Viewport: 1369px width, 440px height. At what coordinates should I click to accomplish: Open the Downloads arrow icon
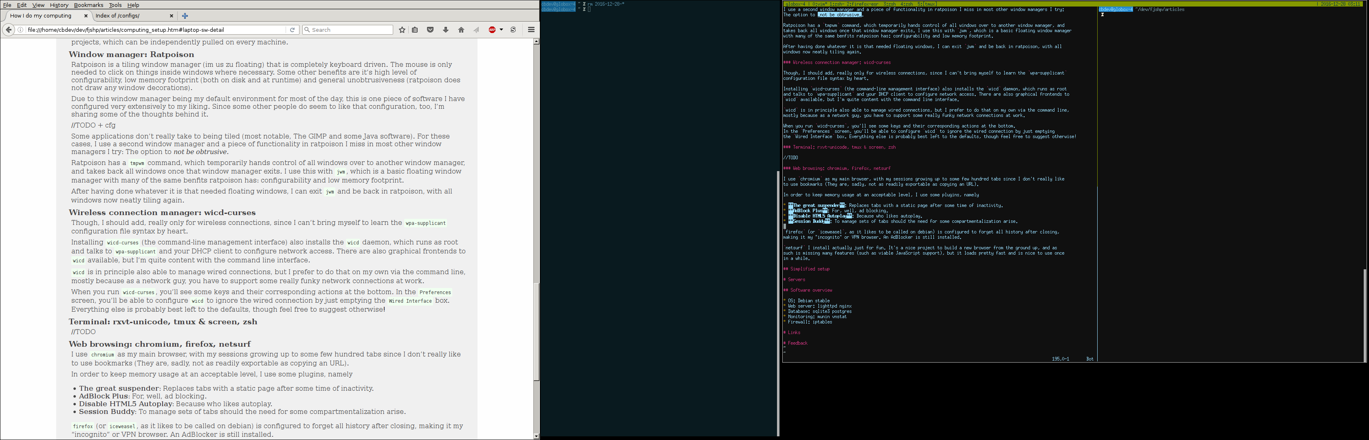[445, 30]
